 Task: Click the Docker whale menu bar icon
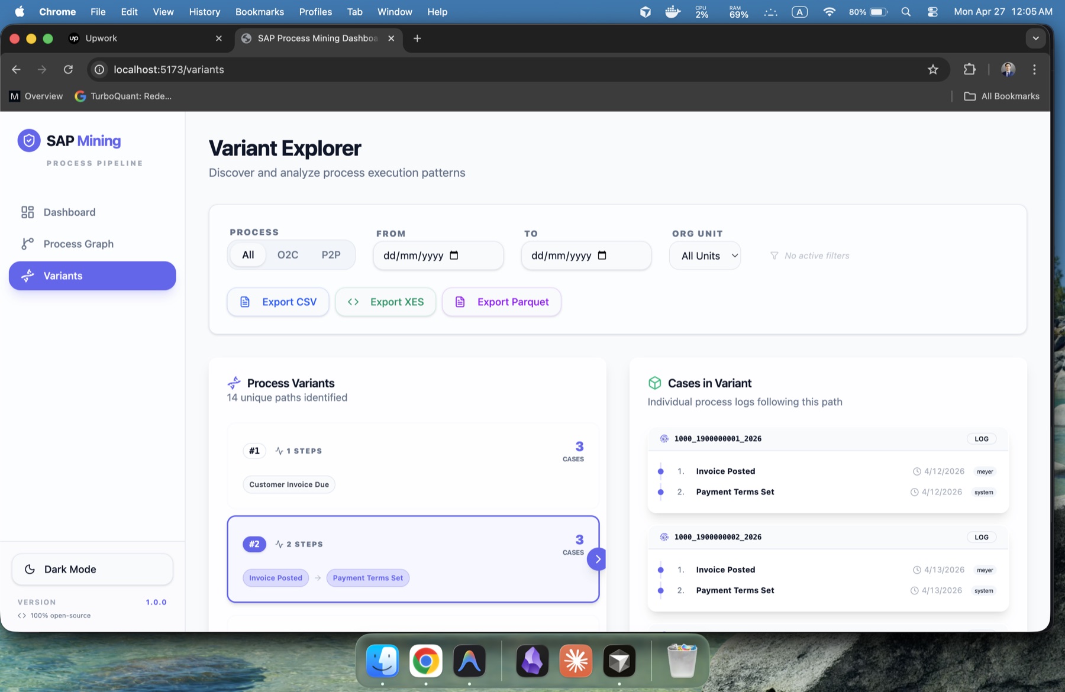[x=673, y=12]
